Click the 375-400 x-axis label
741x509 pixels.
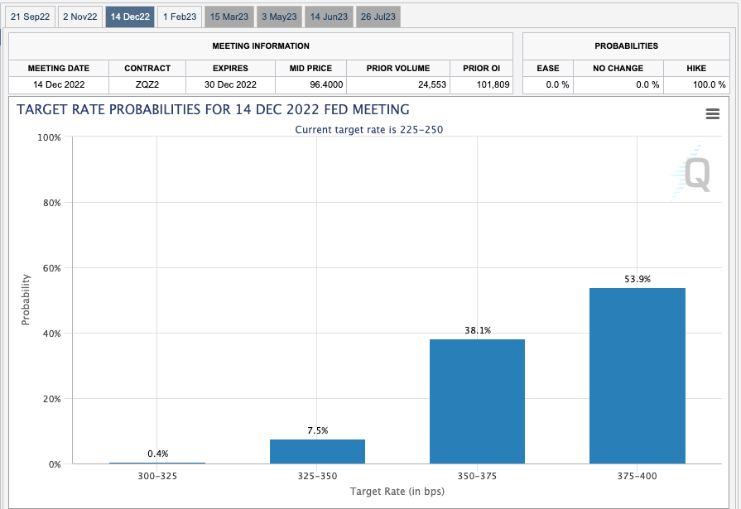[x=637, y=476]
